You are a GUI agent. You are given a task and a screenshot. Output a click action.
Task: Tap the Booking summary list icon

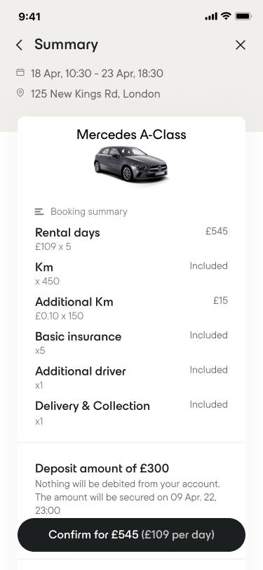click(39, 211)
